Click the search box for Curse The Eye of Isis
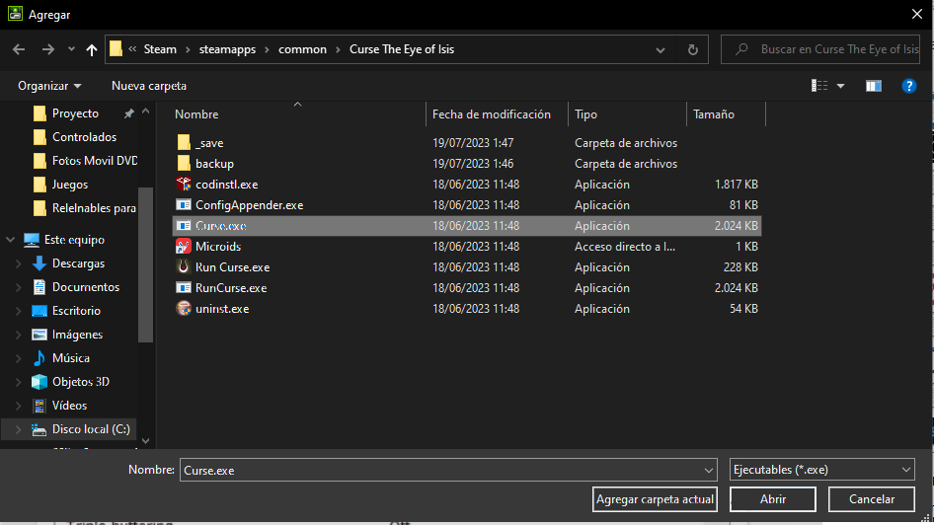The image size is (934, 525). pos(820,49)
